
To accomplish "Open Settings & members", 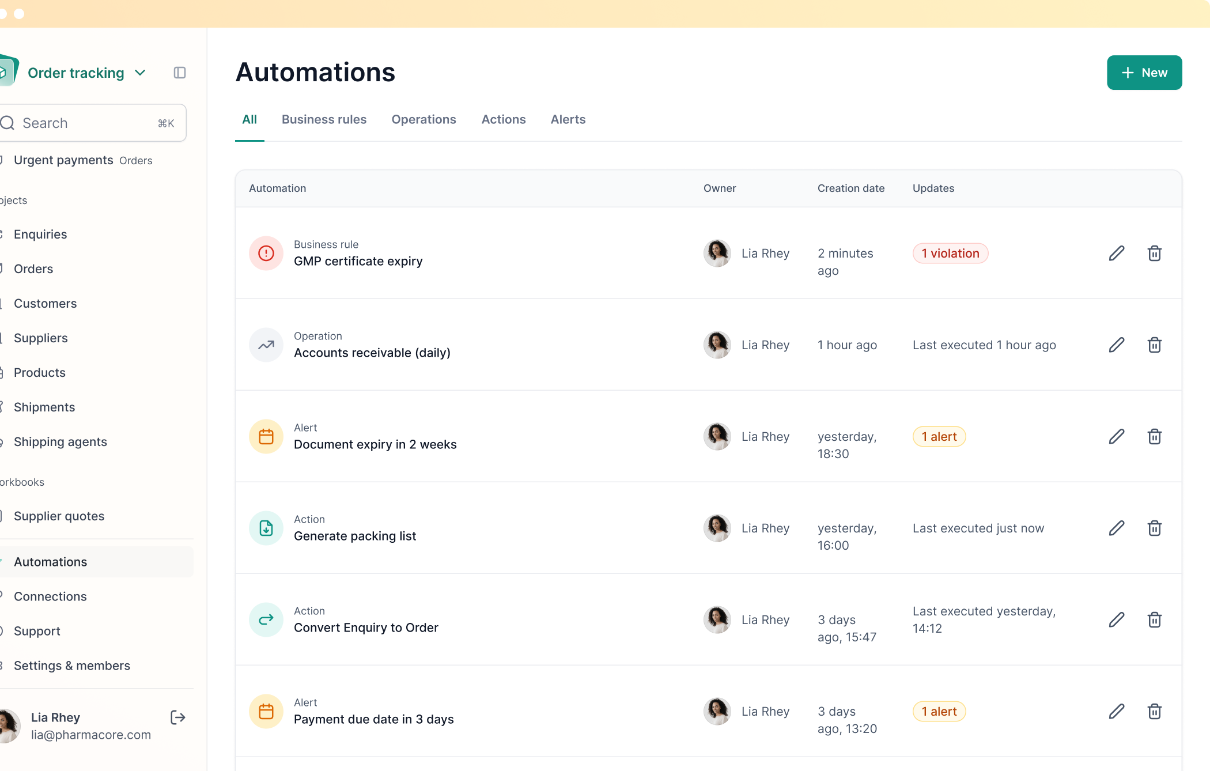I will [x=71, y=666].
